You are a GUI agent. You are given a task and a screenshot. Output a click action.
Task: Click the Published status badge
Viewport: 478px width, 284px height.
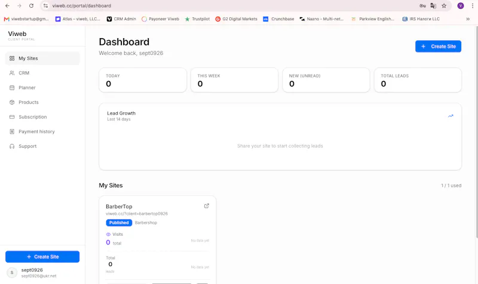tap(119, 223)
